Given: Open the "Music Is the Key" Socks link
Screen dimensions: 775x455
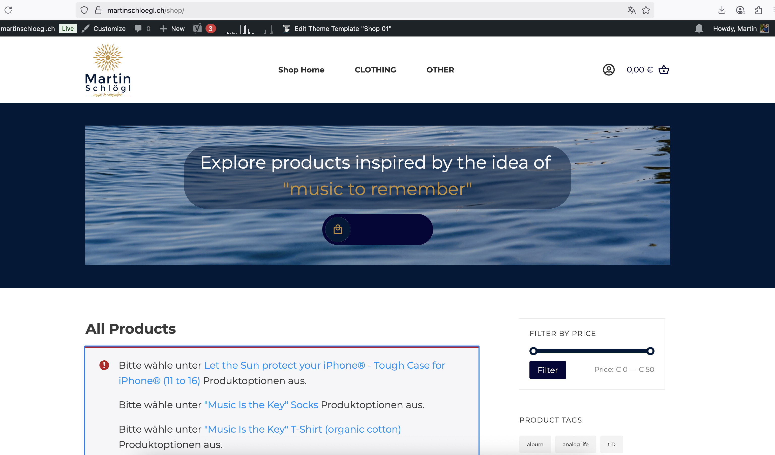Looking at the screenshot, I should tap(261, 405).
